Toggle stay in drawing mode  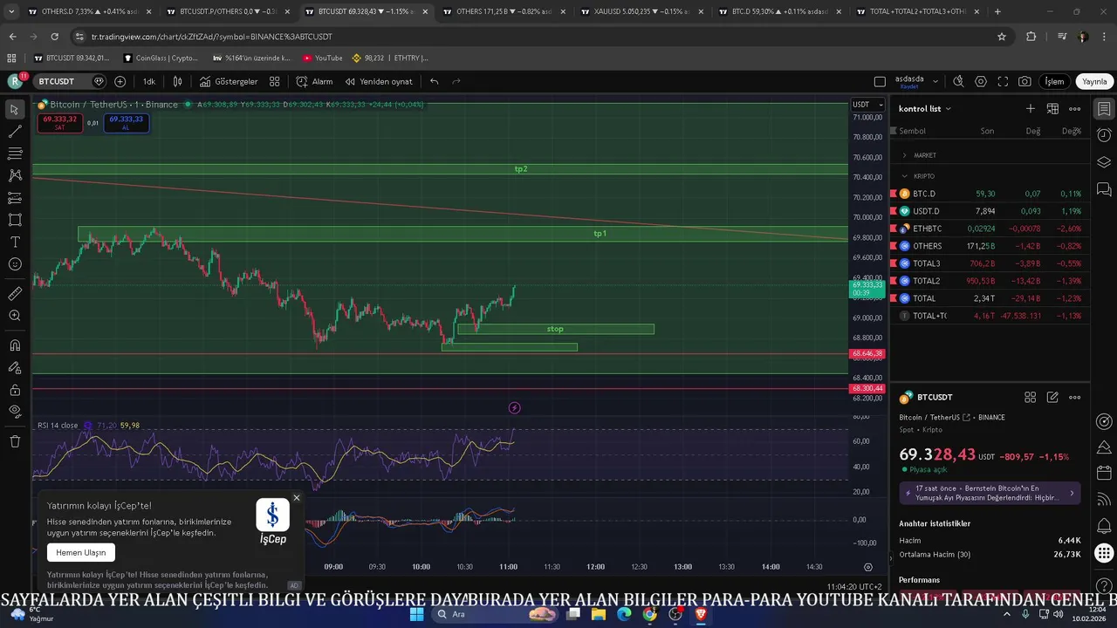(14, 367)
